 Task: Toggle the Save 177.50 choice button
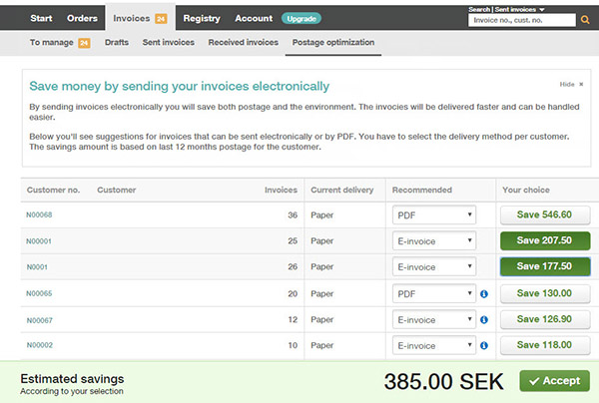click(x=545, y=266)
